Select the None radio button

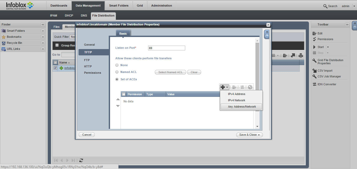(x=117, y=65)
